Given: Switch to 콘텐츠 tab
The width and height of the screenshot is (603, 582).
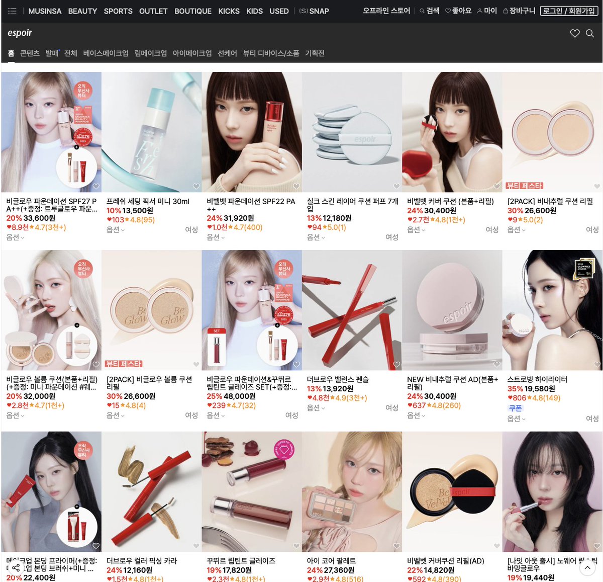Looking at the screenshot, I should (30, 53).
